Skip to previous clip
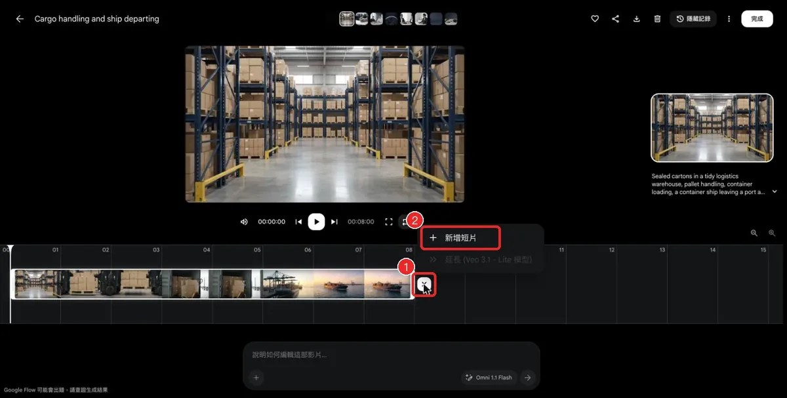 click(x=298, y=222)
